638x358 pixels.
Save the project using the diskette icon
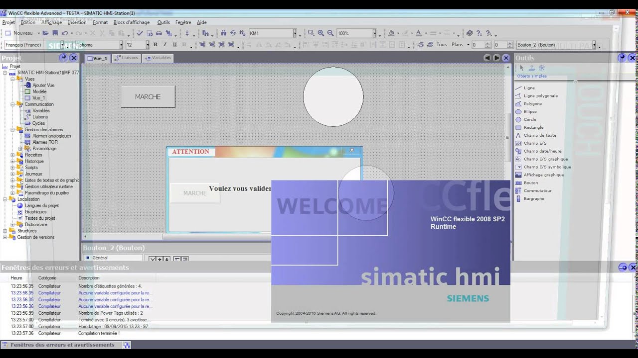click(x=55, y=33)
